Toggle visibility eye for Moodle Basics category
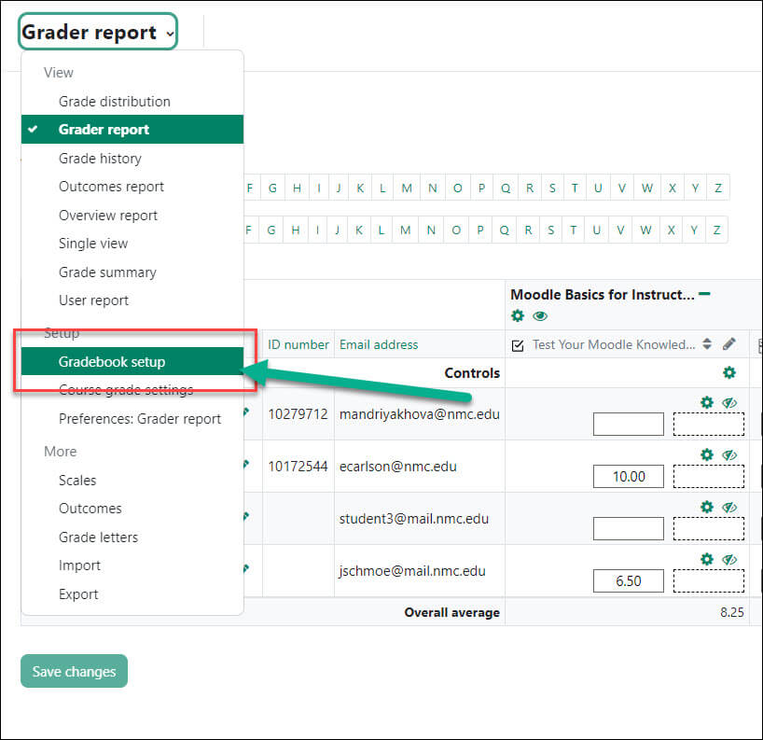 pos(540,316)
